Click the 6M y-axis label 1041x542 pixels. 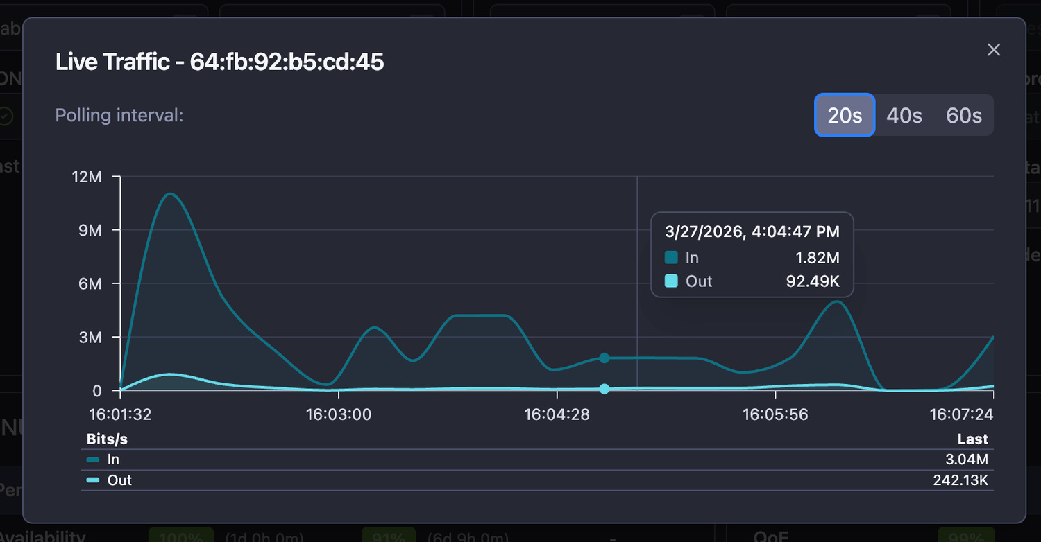pyautogui.click(x=90, y=283)
